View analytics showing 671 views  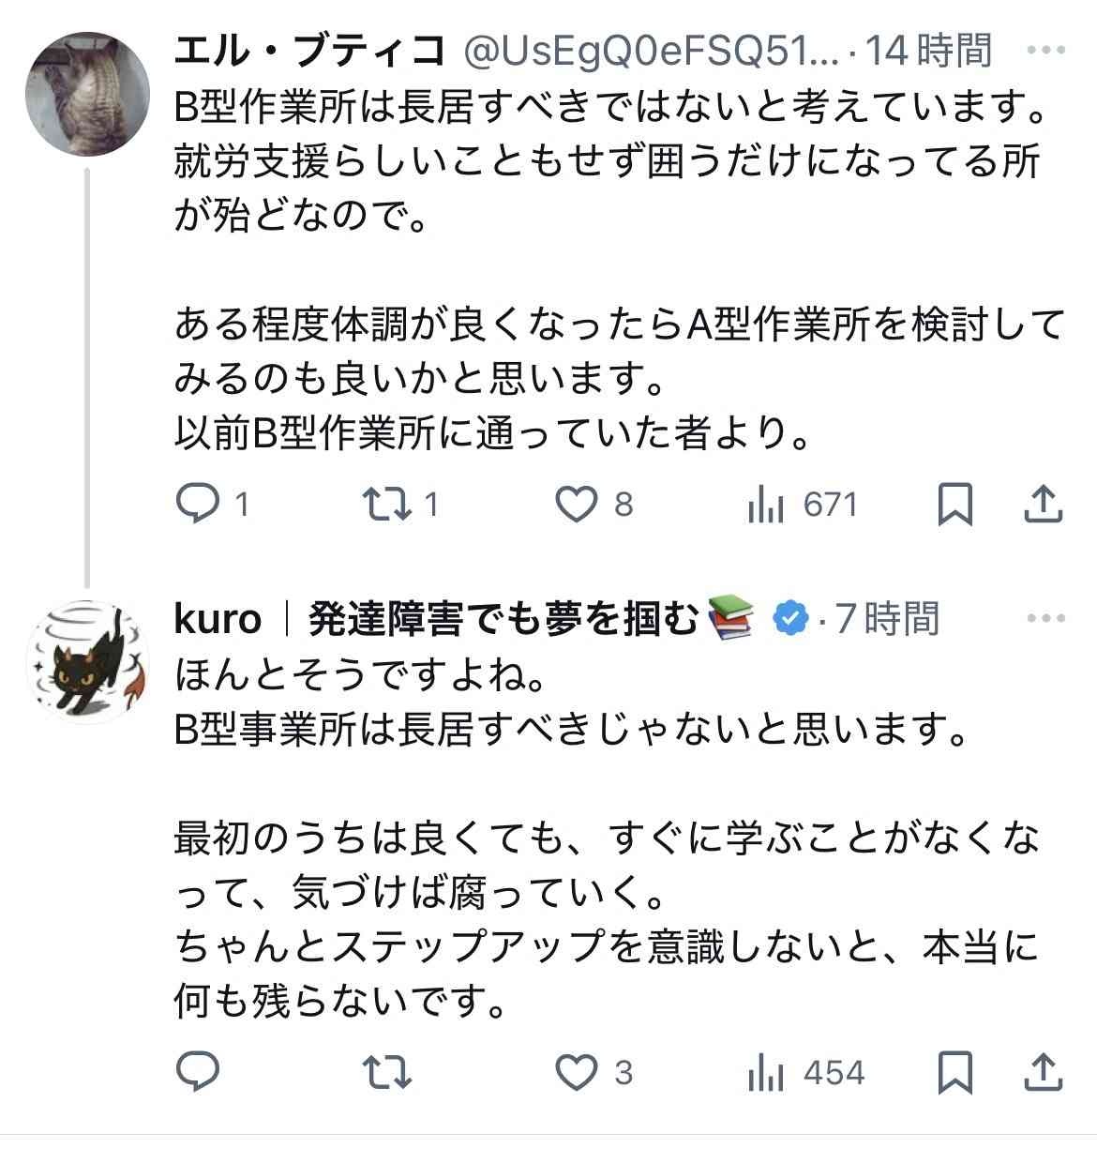(766, 506)
